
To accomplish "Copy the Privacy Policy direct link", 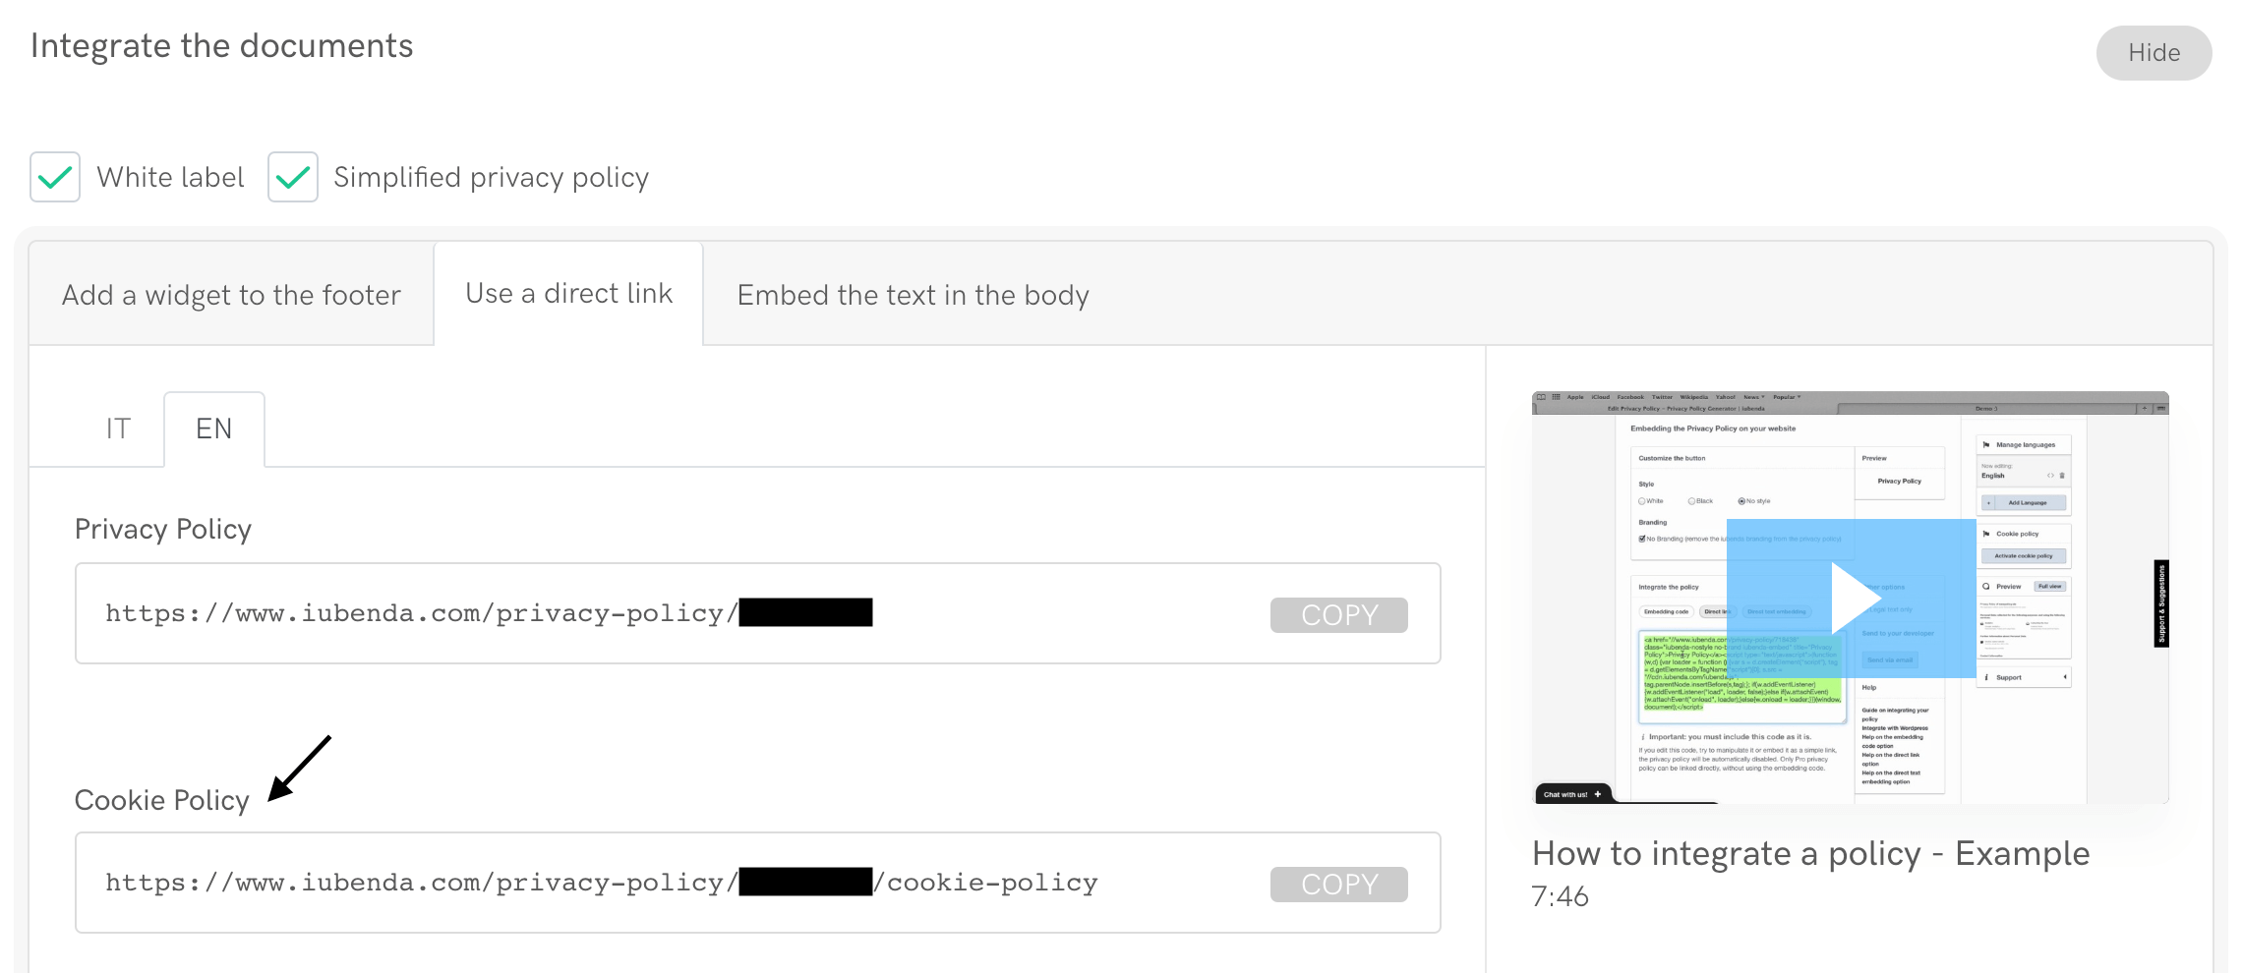I will [1338, 613].
